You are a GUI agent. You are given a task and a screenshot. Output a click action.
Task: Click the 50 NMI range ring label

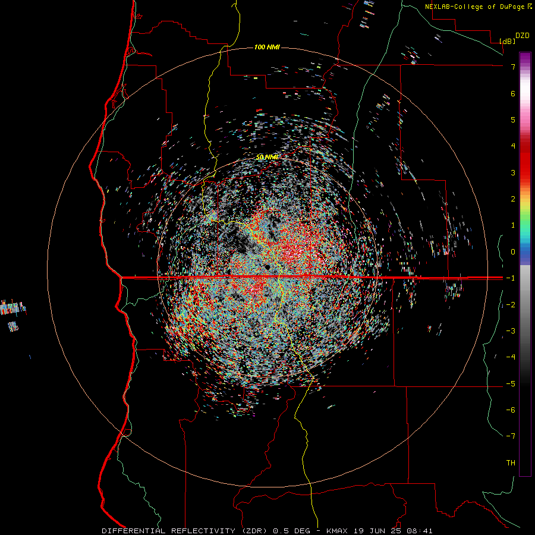pyautogui.click(x=267, y=157)
